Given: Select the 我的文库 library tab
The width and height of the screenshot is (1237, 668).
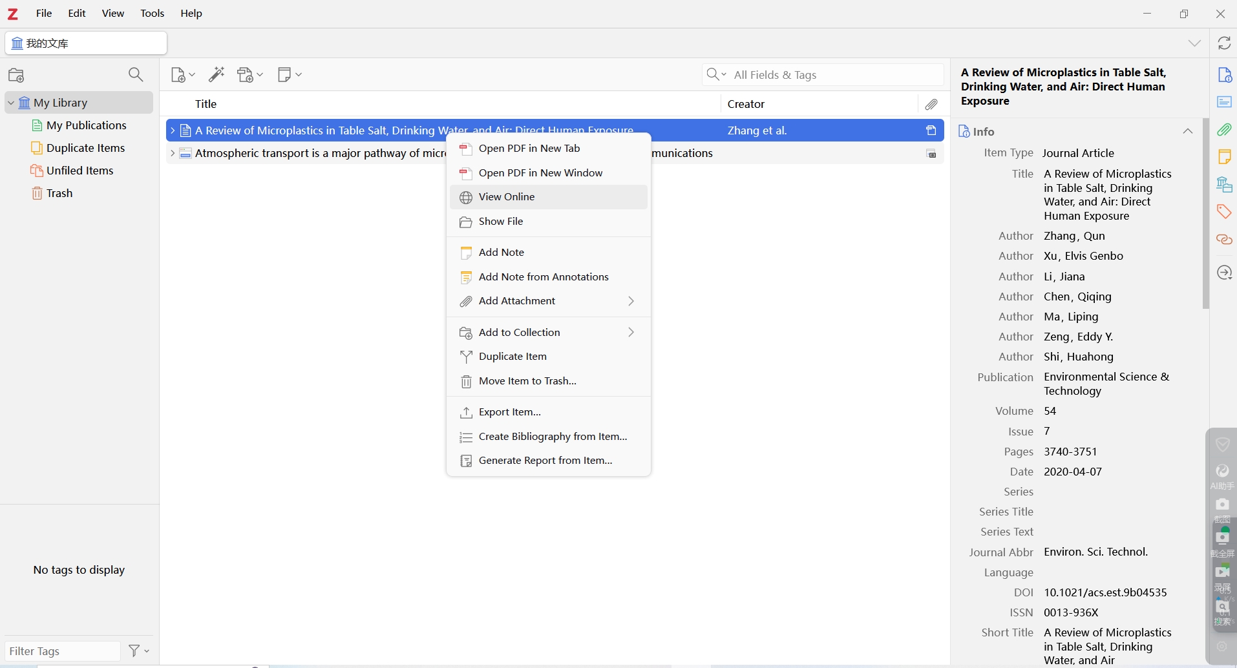Looking at the screenshot, I should pos(86,43).
